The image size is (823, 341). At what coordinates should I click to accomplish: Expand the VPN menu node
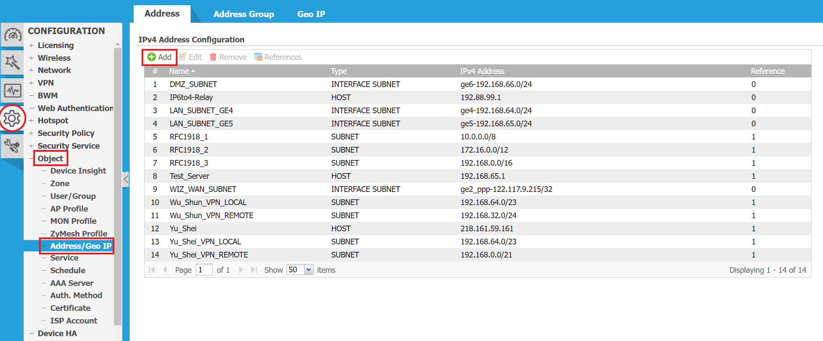tap(31, 83)
